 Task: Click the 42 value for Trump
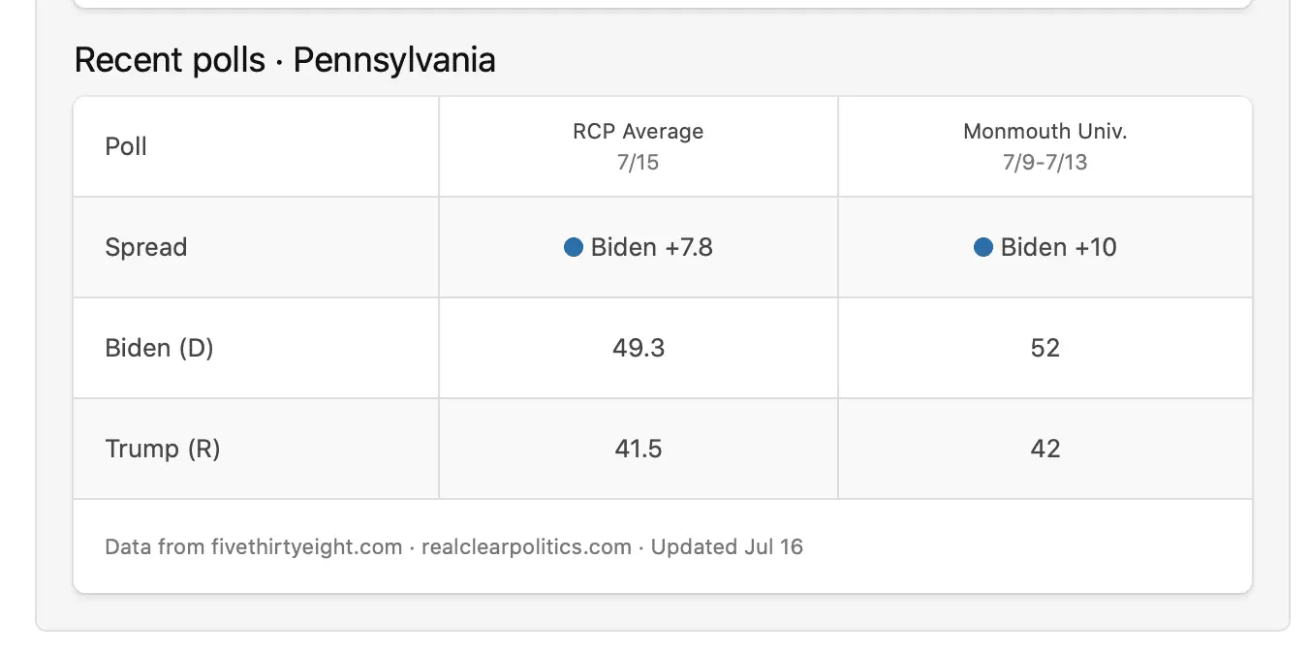1045,449
